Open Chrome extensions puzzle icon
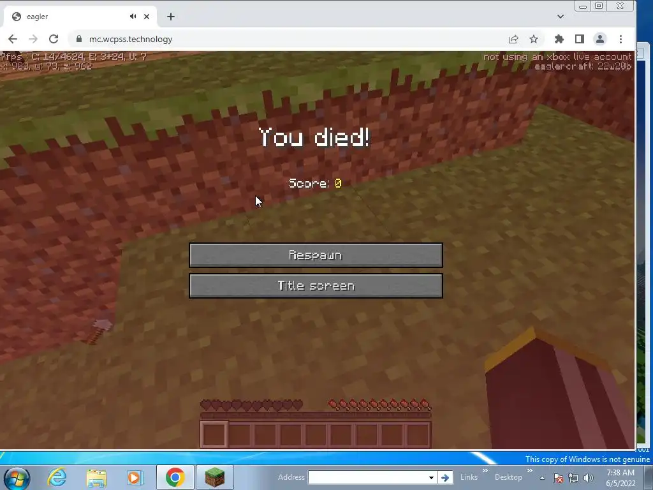The width and height of the screenshot is (653, 490). 559,39
